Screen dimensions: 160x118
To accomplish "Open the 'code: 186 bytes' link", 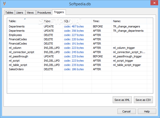I will [74, 69].
